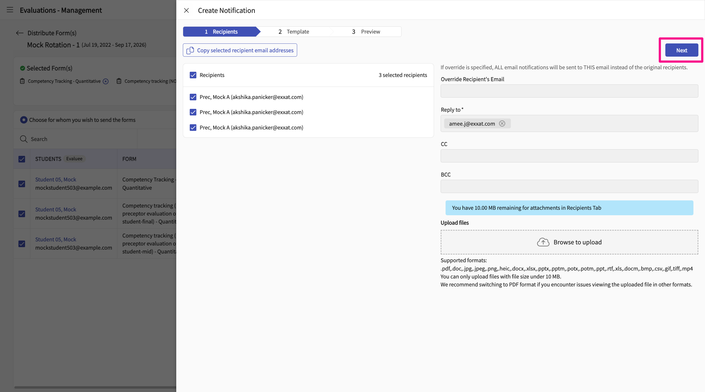Click Copy selected recipient email addresses

pos(245,50)
